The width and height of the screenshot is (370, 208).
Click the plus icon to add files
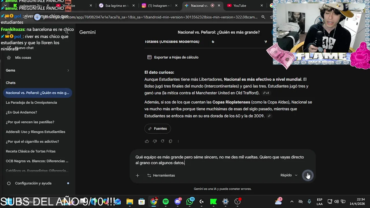138,175
